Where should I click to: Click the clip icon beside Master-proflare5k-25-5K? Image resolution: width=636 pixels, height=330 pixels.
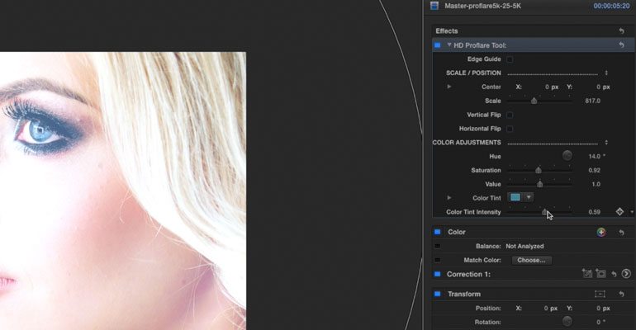click(x=434, y=6)
